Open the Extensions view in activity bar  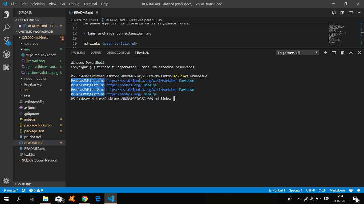(6, 67)
